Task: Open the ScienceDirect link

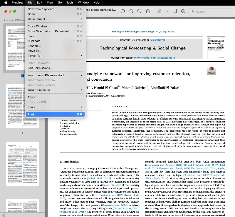Action: (x=157, y=40)
